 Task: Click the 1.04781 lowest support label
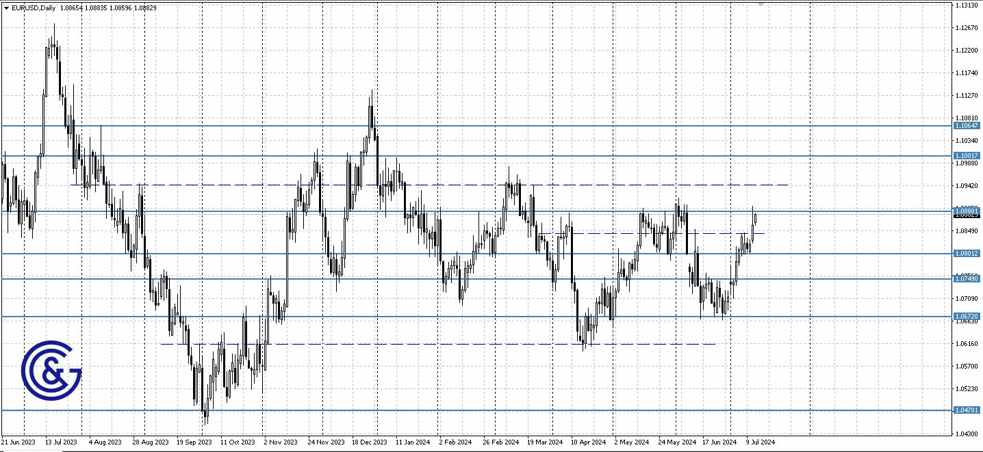[x=965, y=410]
